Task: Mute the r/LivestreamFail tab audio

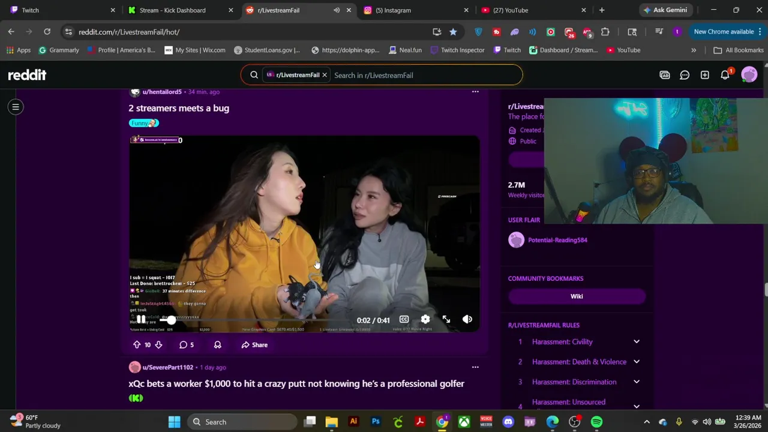Action: pyautogui.click(x=337, y=10)
